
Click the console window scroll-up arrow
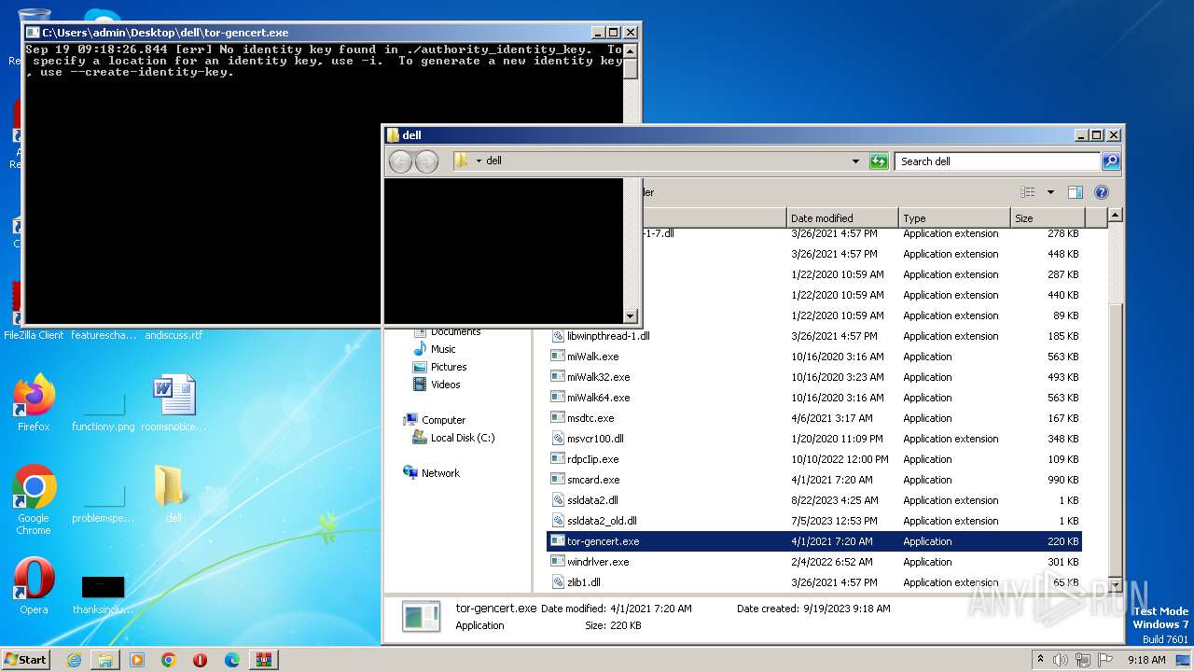(631, 49)
